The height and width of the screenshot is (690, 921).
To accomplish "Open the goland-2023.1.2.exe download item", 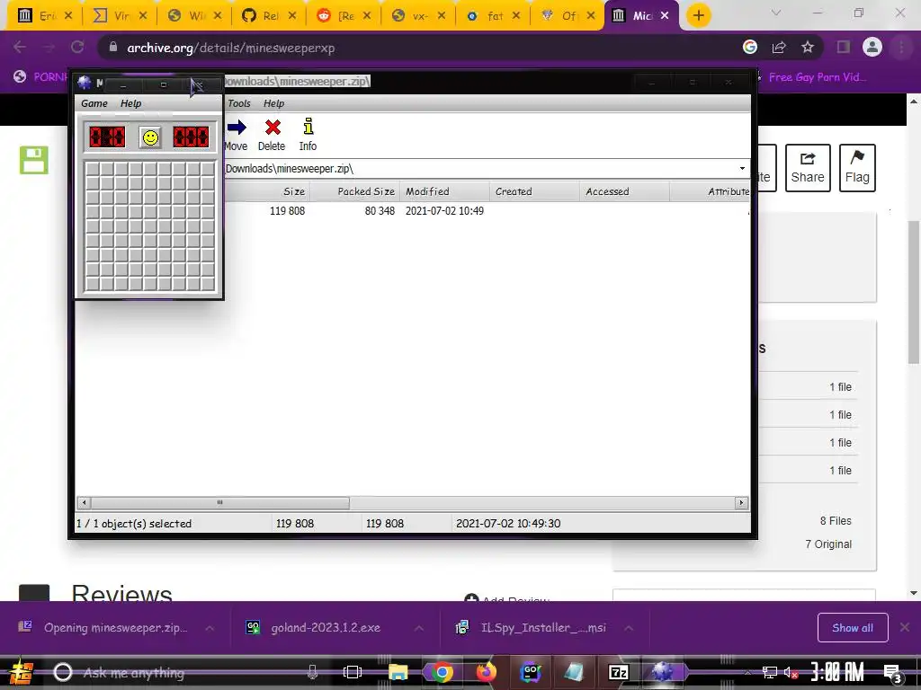I will 326,628.
